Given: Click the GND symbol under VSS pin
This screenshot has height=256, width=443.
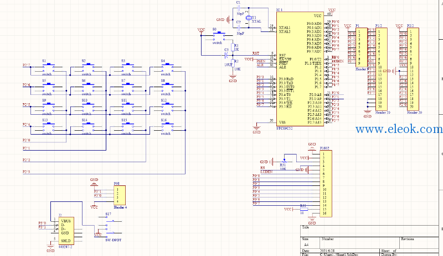Looking at the screenshot, I should 256,129.
